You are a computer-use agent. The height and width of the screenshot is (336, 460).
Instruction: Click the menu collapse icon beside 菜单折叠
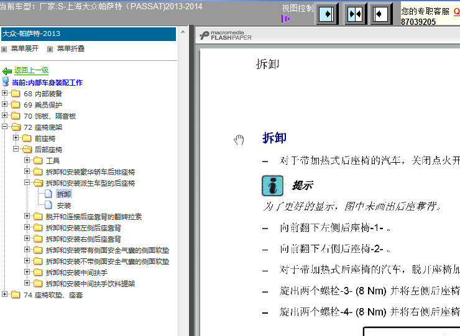click(x=50, y=49)
